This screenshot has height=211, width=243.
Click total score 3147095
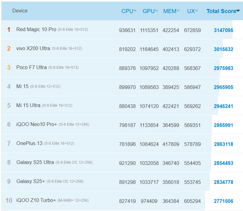coord(223,30)
